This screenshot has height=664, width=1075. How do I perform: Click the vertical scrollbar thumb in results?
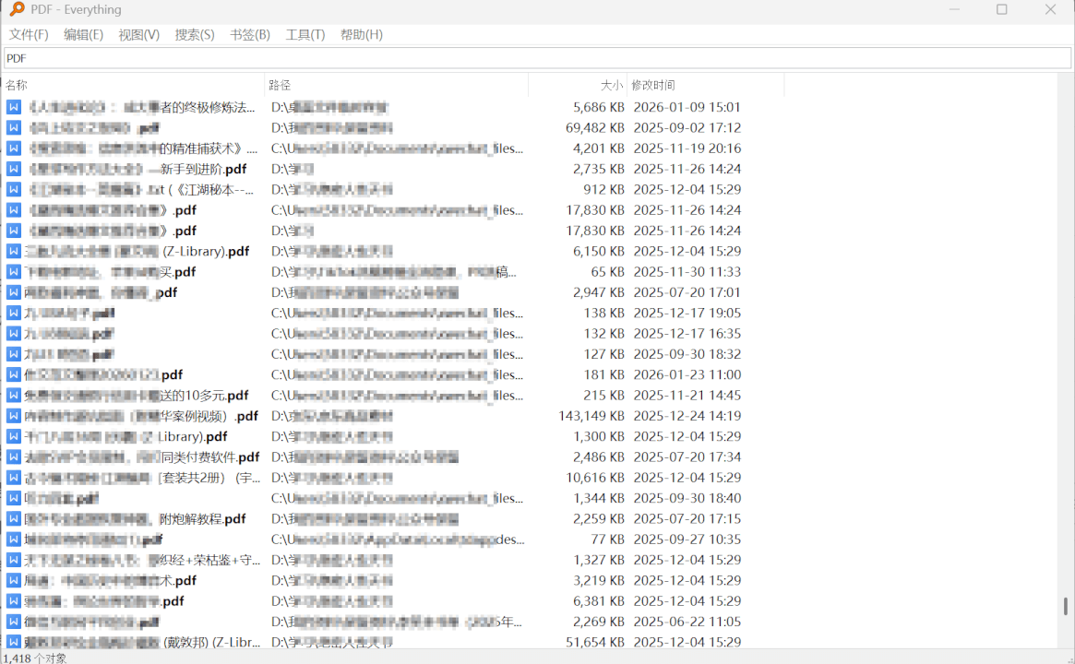coord(1066,606)
